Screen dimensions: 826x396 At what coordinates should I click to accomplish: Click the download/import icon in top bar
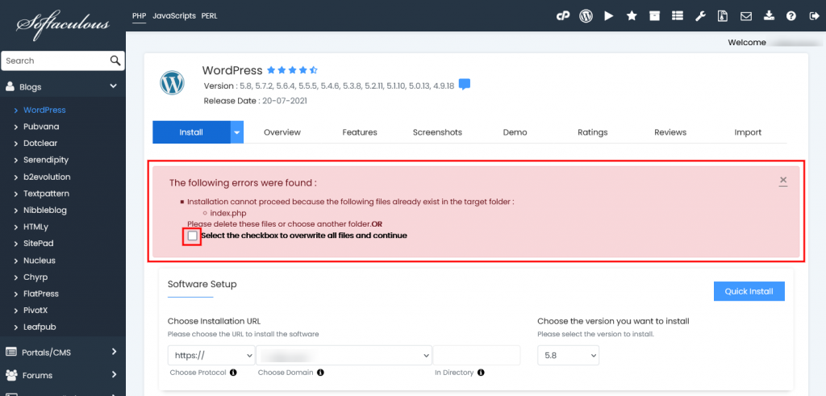click(769, 16)
